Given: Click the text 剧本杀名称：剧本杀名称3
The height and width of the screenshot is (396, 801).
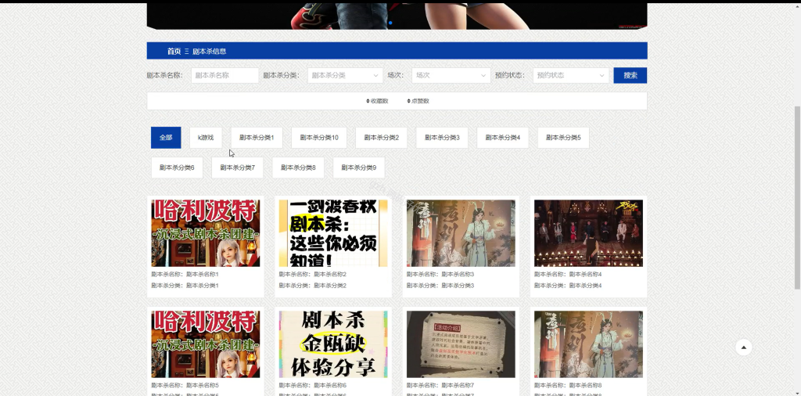Looking at the screenshot, I should point(440,275).
